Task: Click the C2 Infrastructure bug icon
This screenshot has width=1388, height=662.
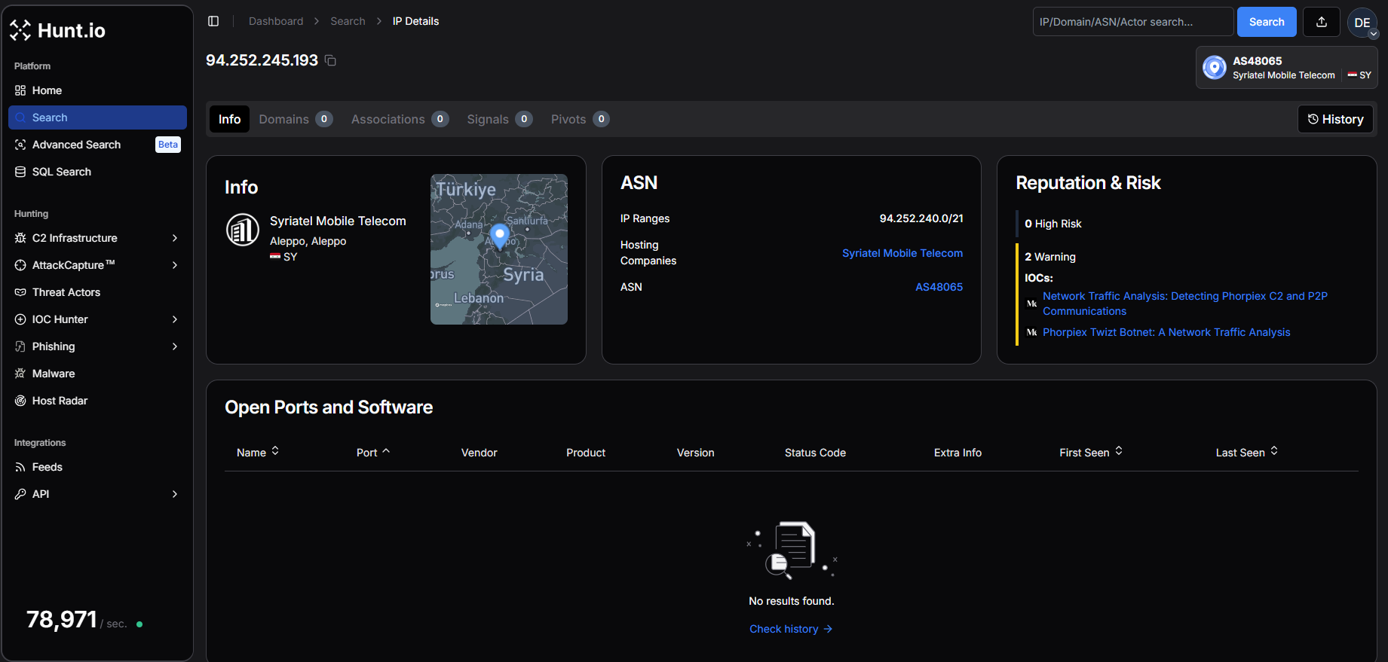Action: click(20, 238)
